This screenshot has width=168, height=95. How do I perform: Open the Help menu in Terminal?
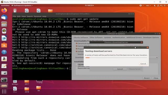(x=44, y=16)
